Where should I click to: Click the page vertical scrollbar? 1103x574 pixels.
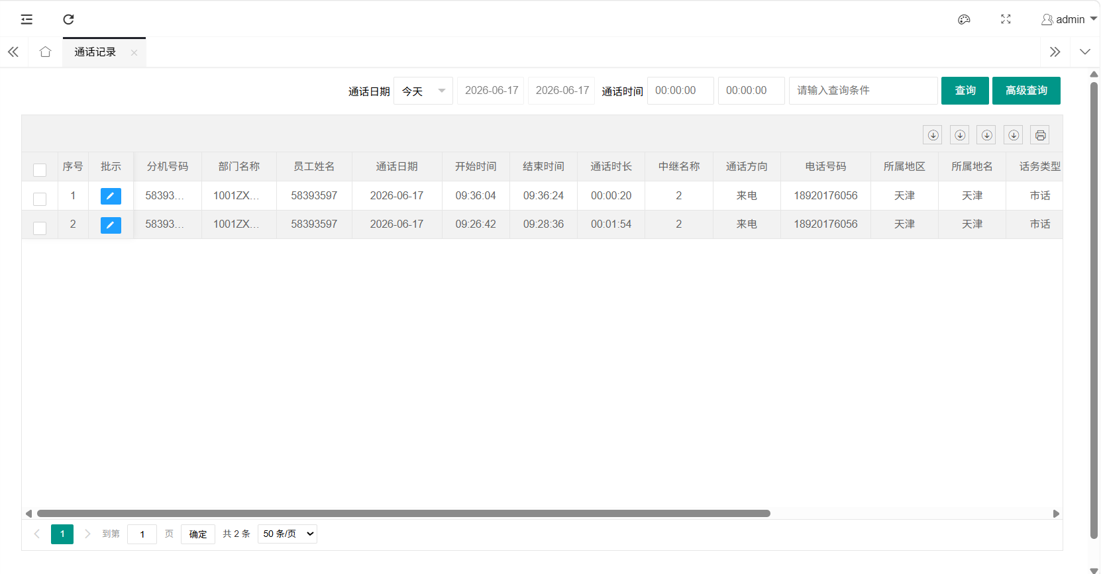point(1094,310)
